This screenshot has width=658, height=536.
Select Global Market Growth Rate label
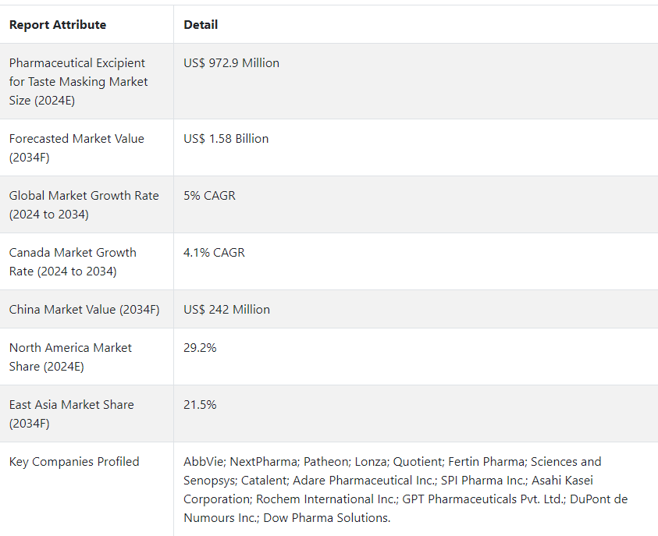pos(84,205)
